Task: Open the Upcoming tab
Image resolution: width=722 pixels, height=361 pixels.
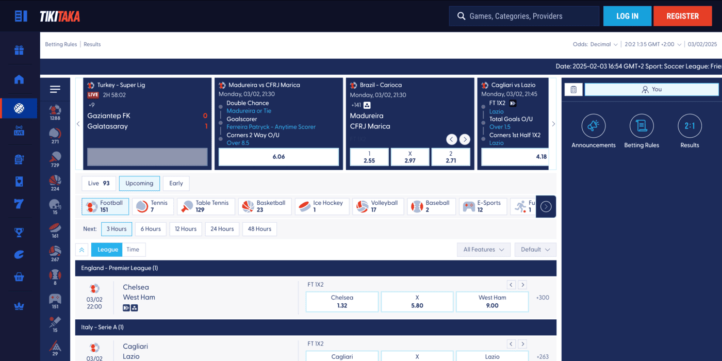Action: point(139,183)
